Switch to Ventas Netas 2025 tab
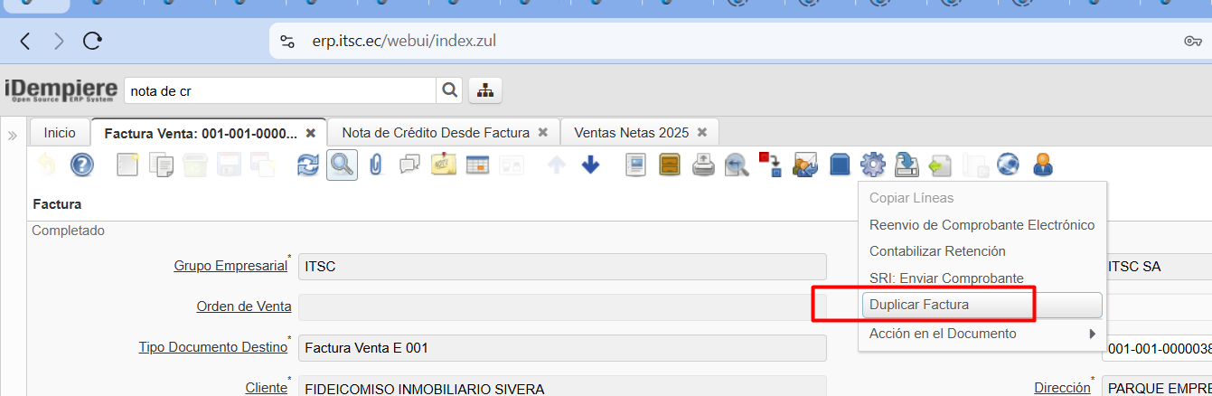Screen dimensions: 1212x396 631,132
